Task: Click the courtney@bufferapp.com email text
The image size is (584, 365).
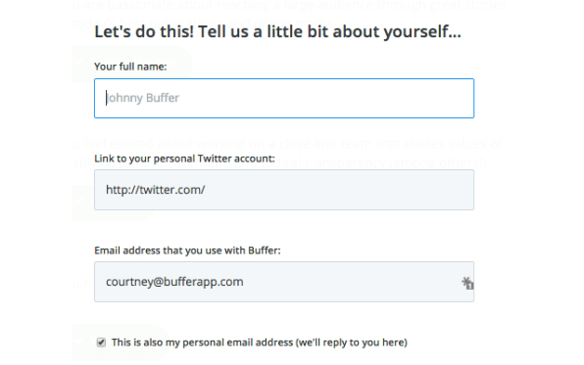Action: click(x=174, y=282)
